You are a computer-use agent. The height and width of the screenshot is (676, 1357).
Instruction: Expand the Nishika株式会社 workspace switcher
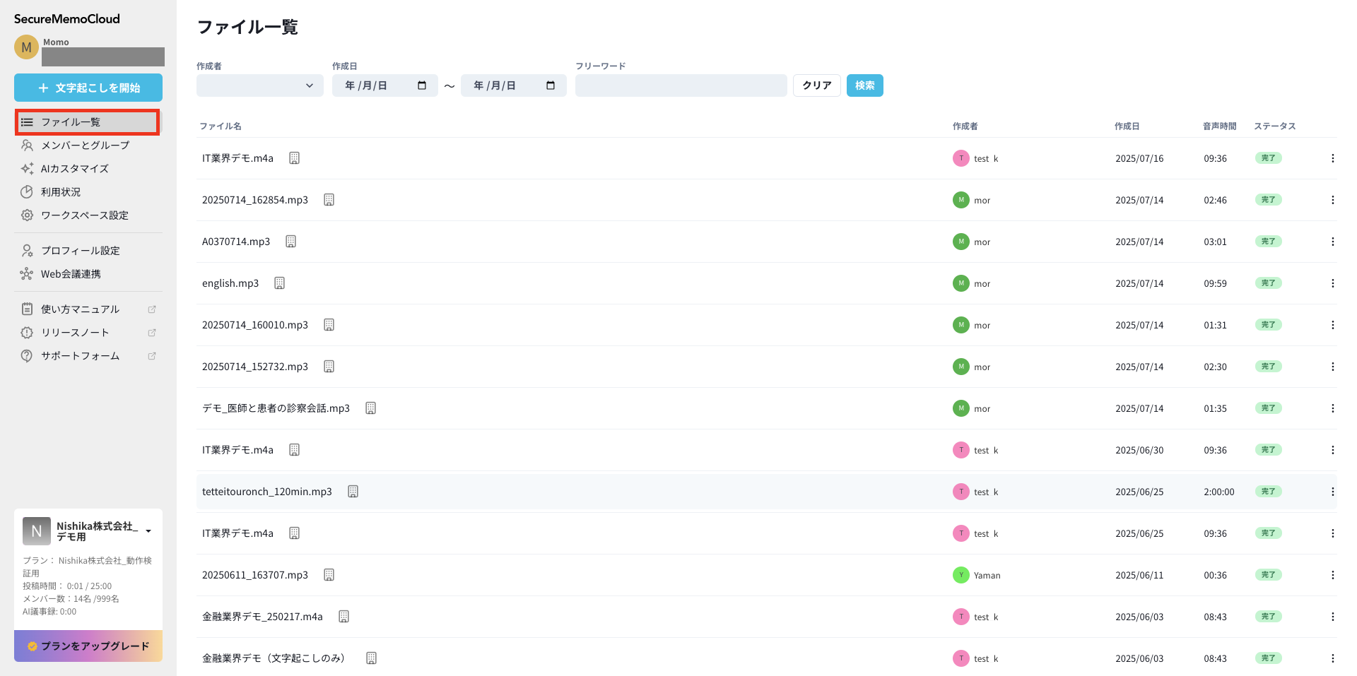148,531
